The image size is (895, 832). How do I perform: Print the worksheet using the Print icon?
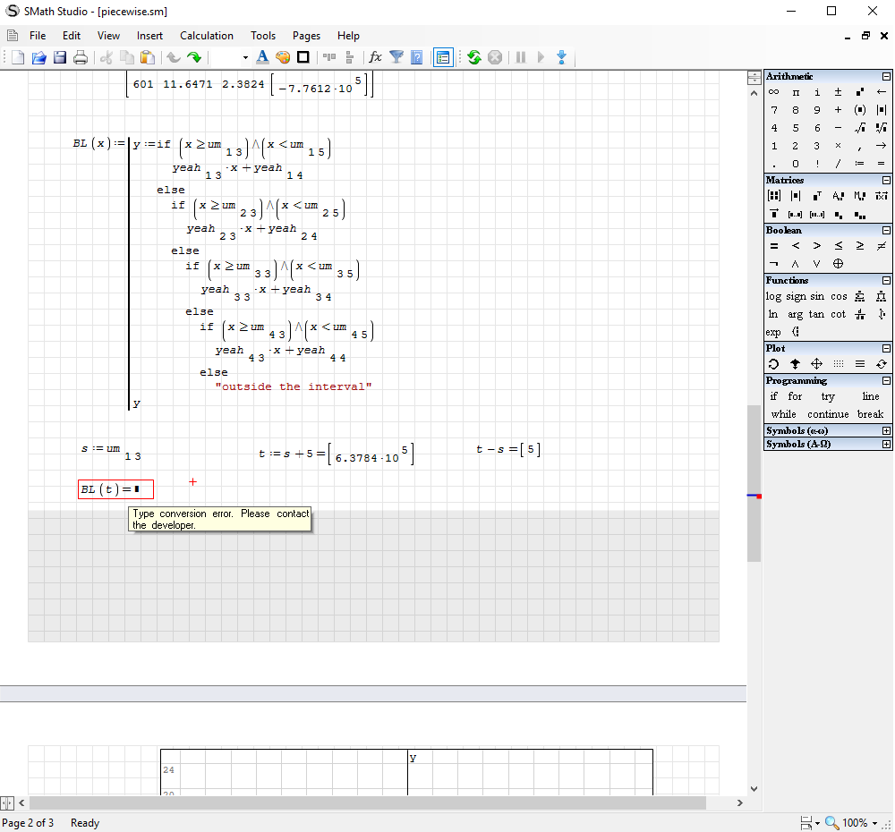point(81,56)
